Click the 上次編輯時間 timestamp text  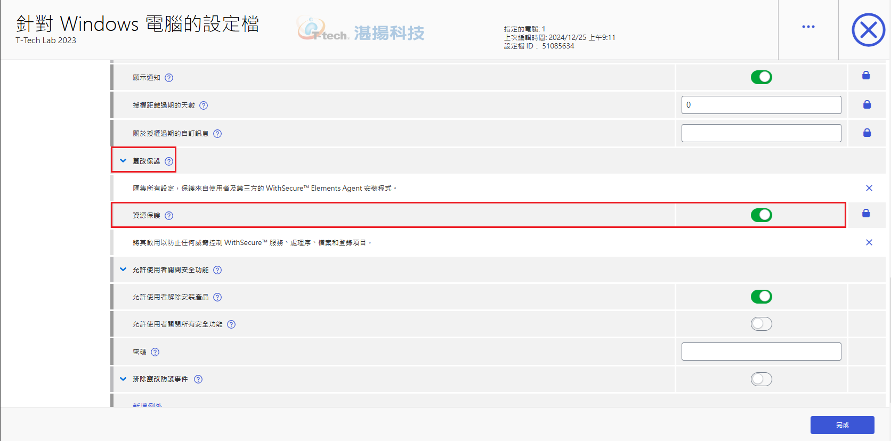[x=560, y=38]
